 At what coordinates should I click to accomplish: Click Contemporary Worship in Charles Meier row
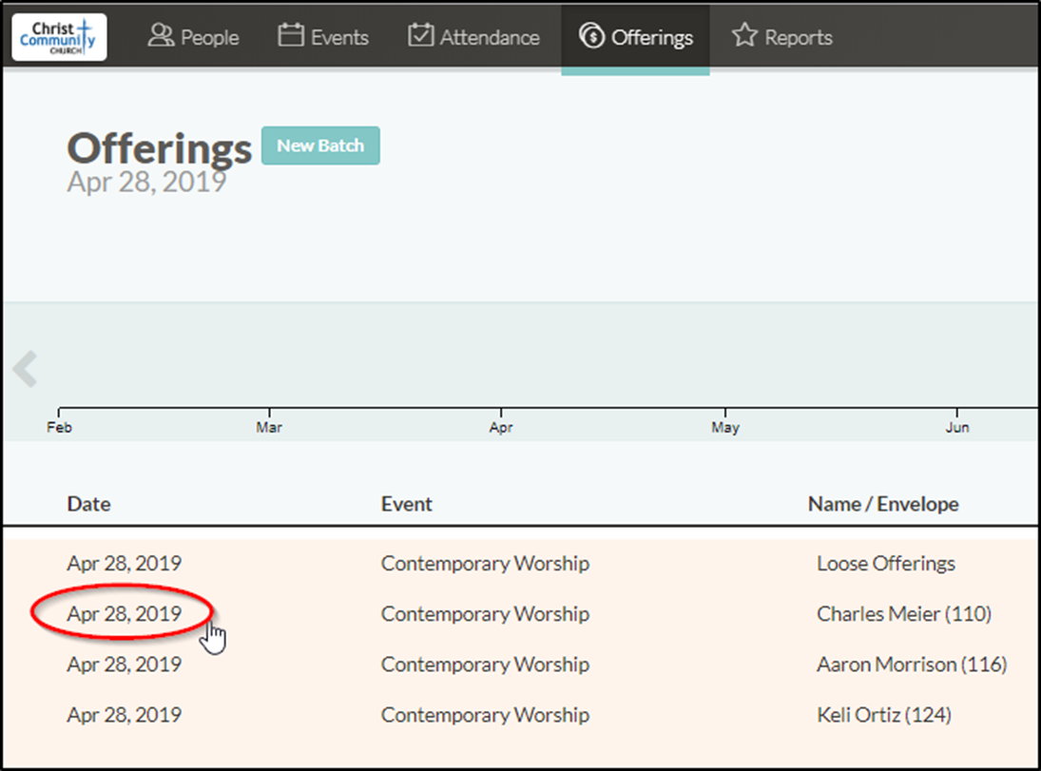pyautogui.click(x=485, y=613)
